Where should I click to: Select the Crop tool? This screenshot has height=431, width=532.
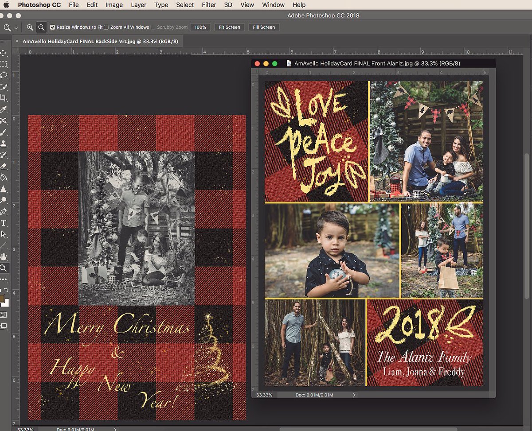[4, 98]
